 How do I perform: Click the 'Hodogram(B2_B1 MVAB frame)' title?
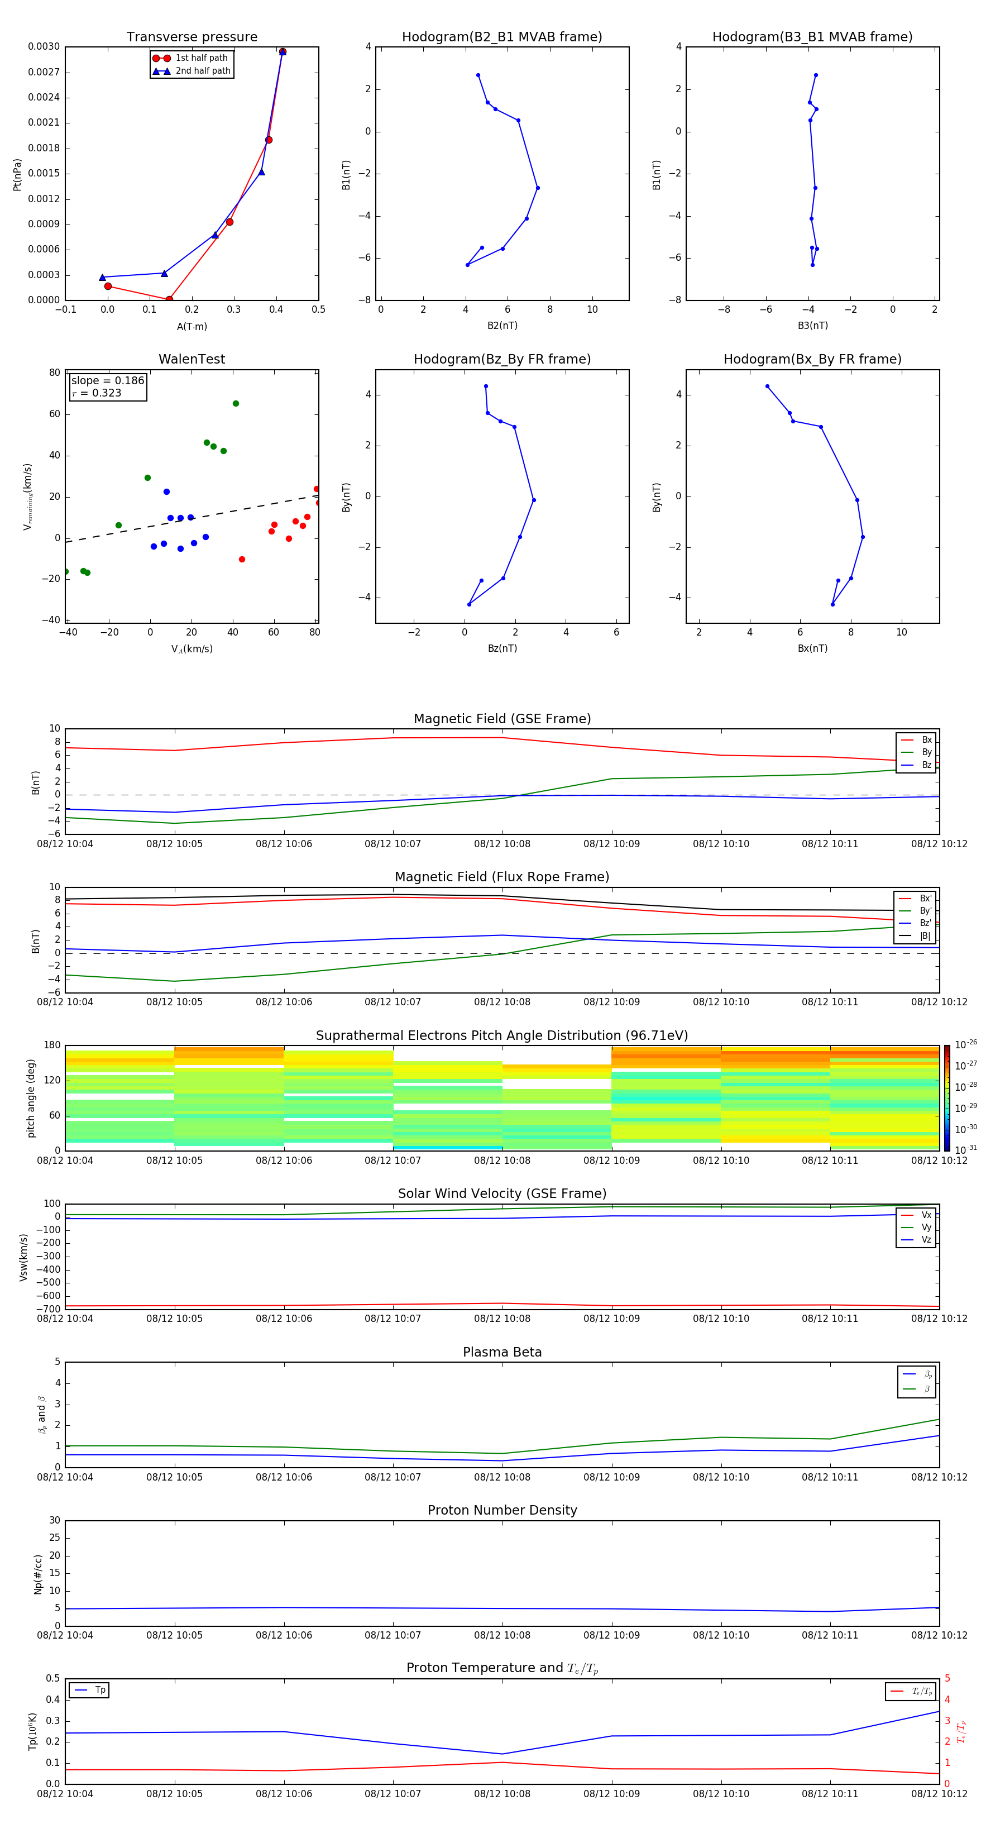point(502,36)
